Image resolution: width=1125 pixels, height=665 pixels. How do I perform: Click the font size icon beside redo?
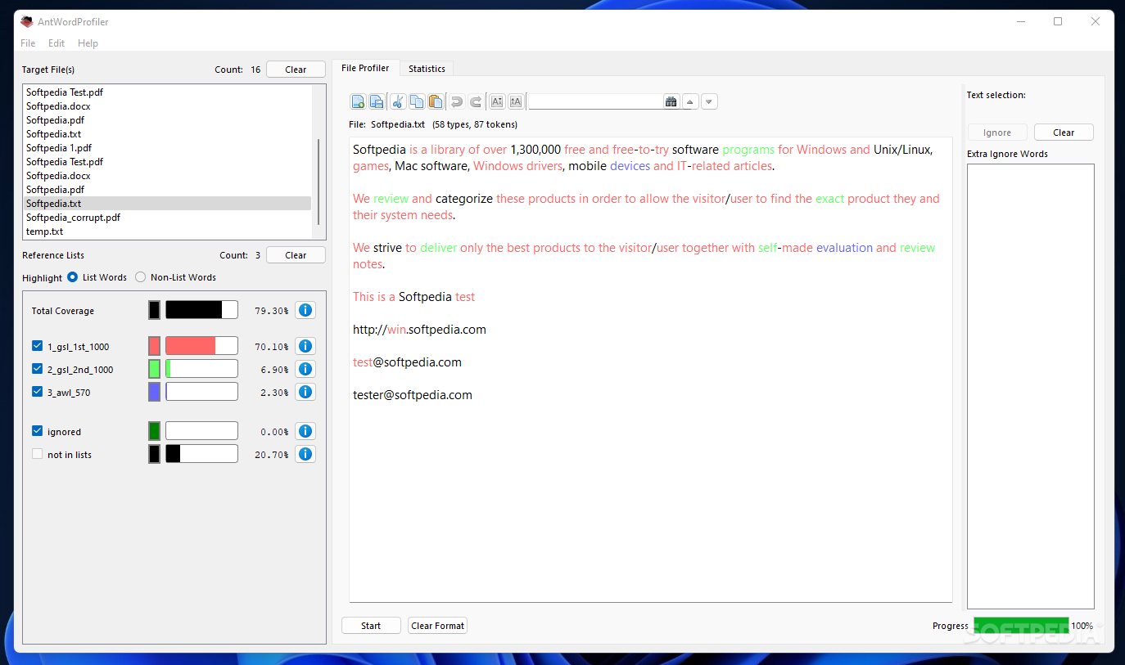coord(497,101)
